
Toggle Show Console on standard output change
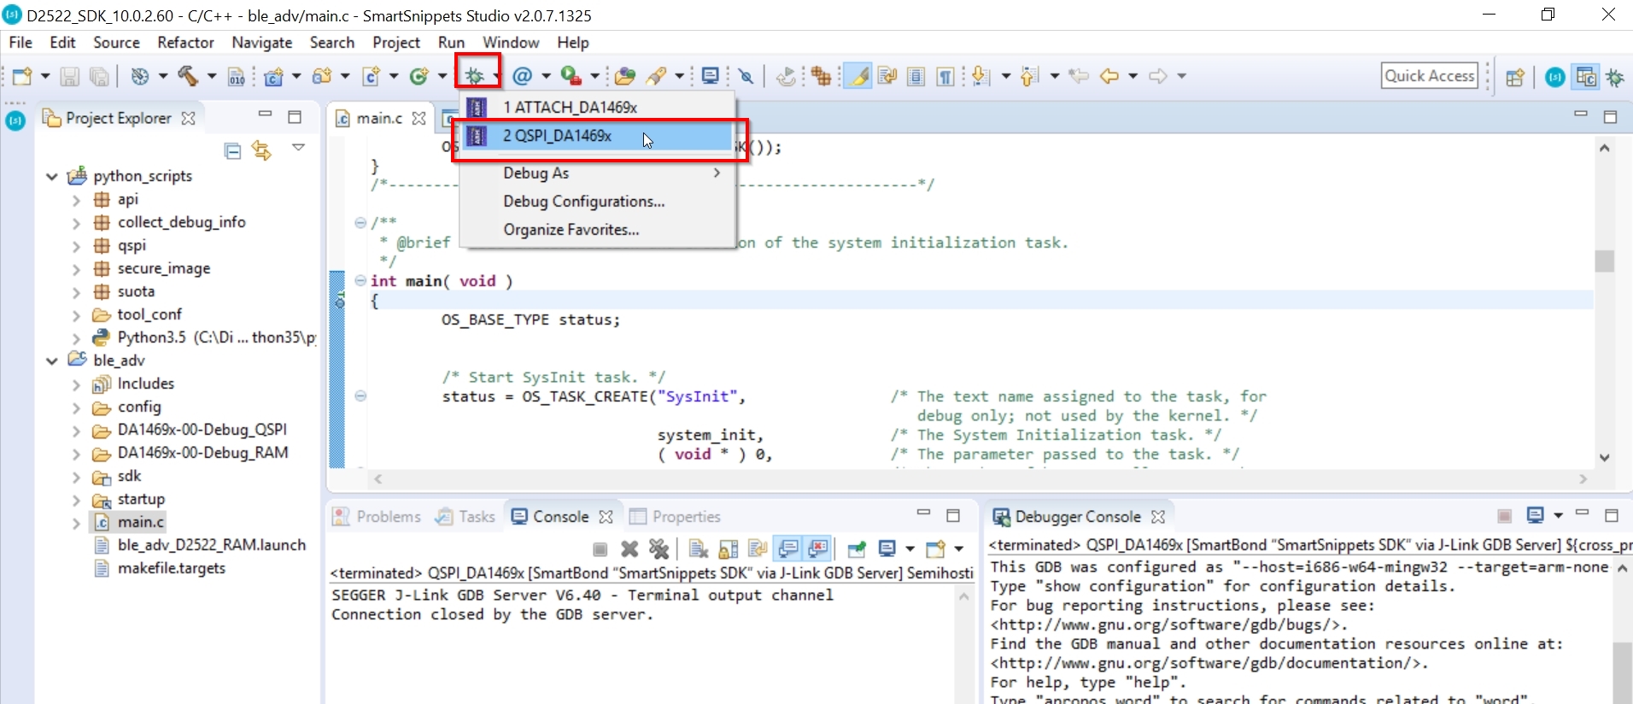788,549
